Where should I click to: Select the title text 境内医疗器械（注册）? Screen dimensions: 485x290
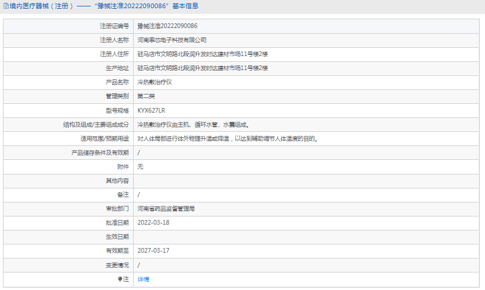click(42, 6)
